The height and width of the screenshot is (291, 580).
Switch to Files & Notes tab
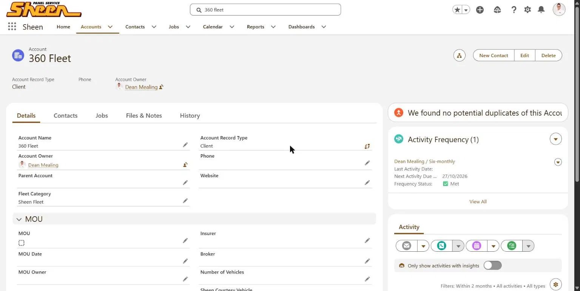tap(144, 116)
